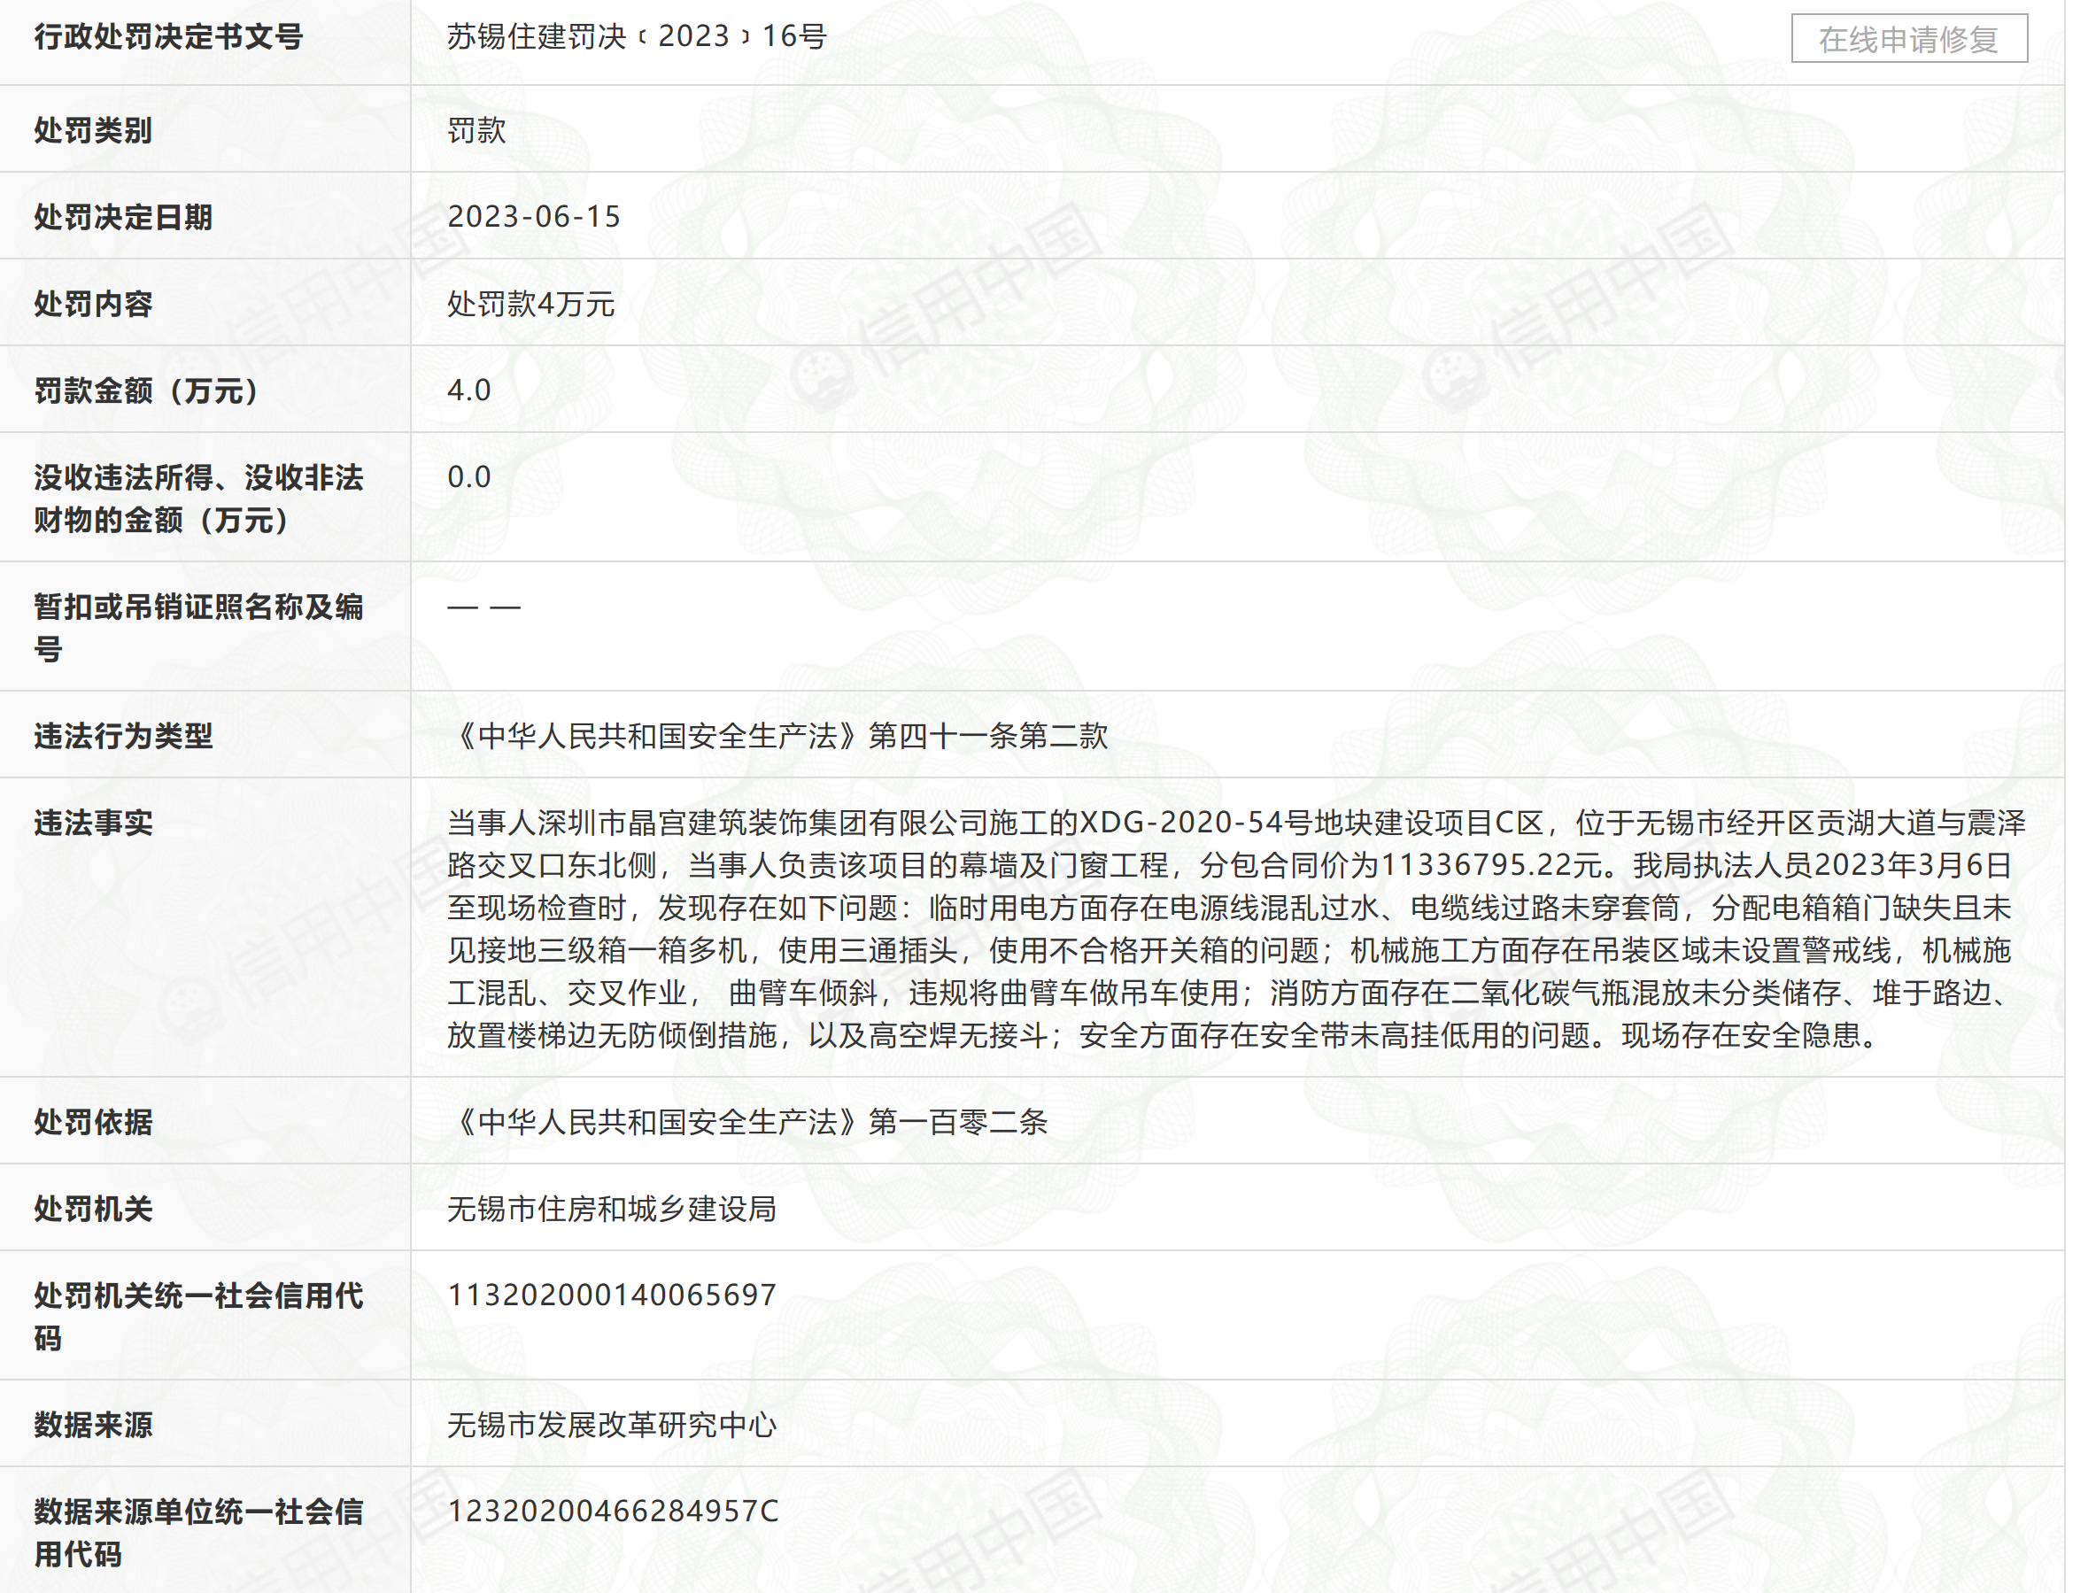2088x1593 pixels.
Task: Click the source unit code 12320200466284957C
Action: [612, 1511]
